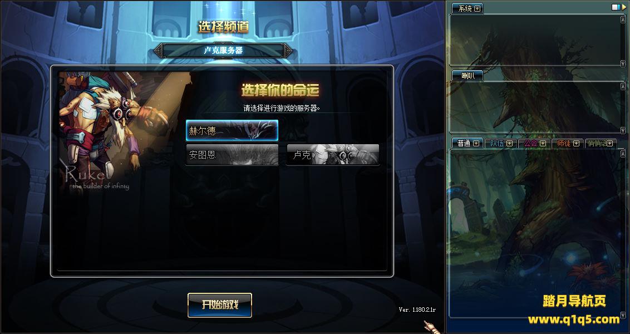
Task: Click system chat scrollbar up arrow
Action: coord(623,19)
